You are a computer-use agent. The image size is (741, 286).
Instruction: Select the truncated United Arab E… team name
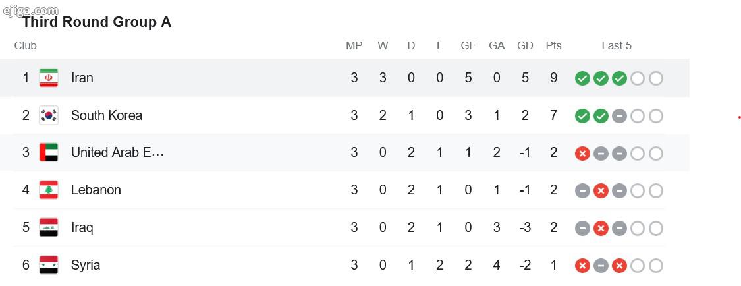pyautogui.click(x=117, y=152)
